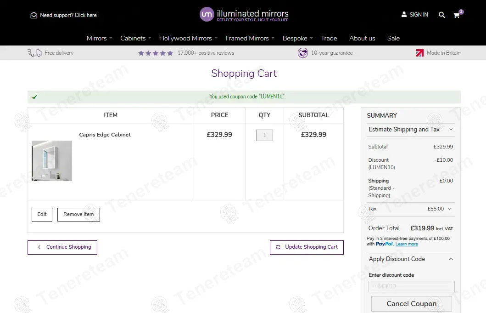Expand the Cabinets menu
The width and height of the screenshot is (486, 313).
tap(136, 38)
